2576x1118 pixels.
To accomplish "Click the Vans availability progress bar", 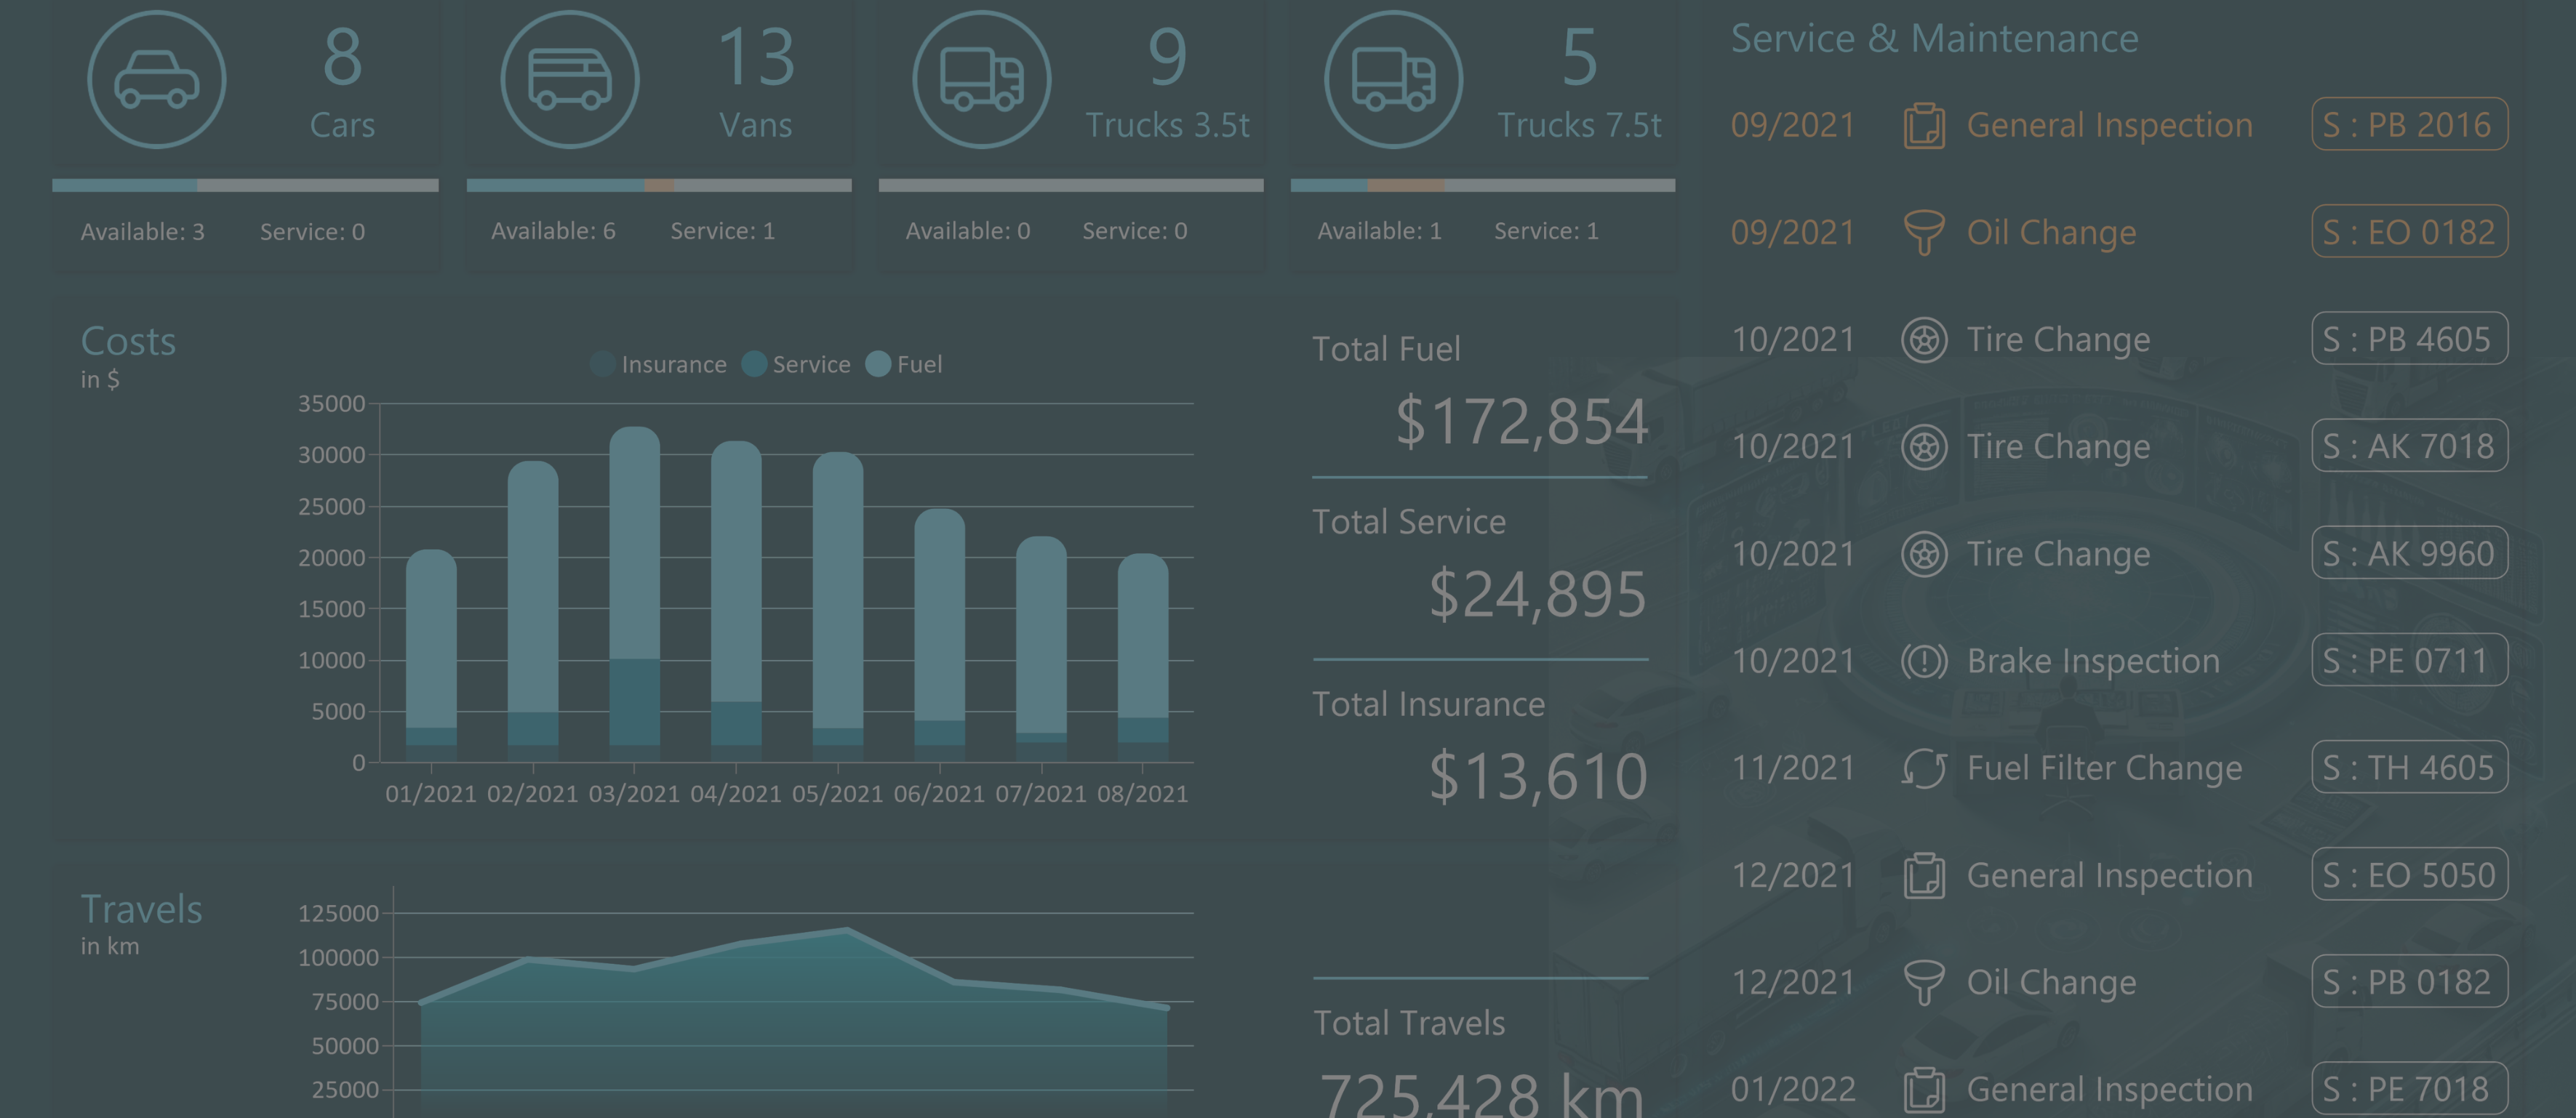I will pyautogui.click(x=659, y=185).
